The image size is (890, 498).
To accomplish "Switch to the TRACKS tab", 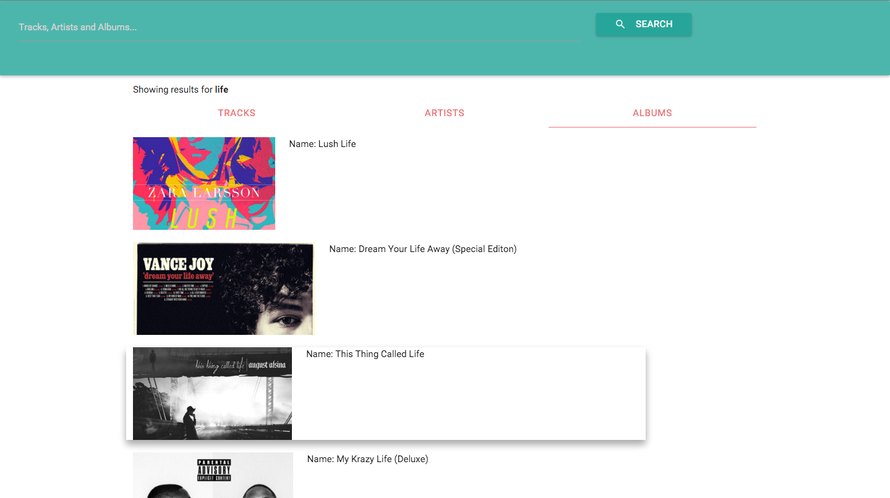I will pos(237,113).
